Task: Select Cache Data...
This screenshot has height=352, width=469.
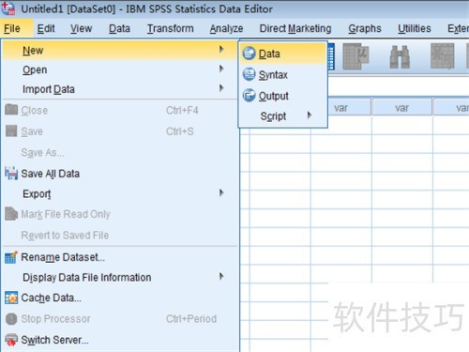Action: click(120, 298)
